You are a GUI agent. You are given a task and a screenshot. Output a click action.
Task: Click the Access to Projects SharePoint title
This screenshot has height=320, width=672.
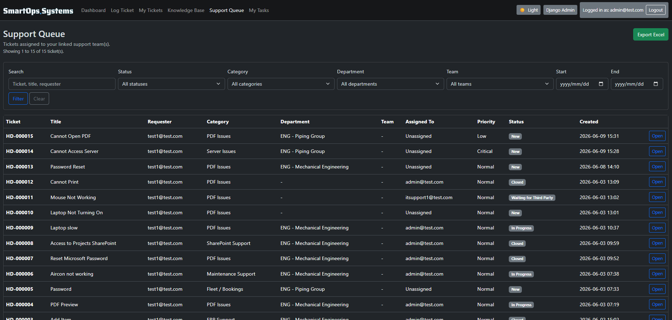[x=83, y=243]
